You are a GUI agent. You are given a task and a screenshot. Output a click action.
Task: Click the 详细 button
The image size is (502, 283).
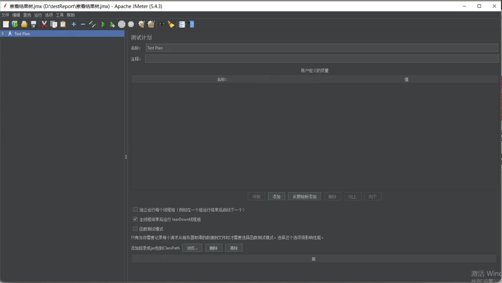pos(256,197)
